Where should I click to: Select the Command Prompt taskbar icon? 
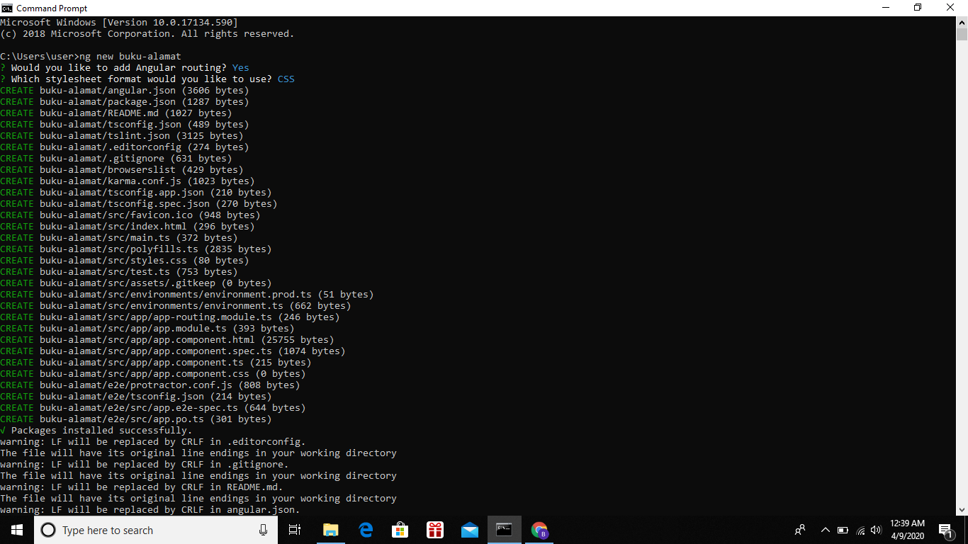[505, 530]
